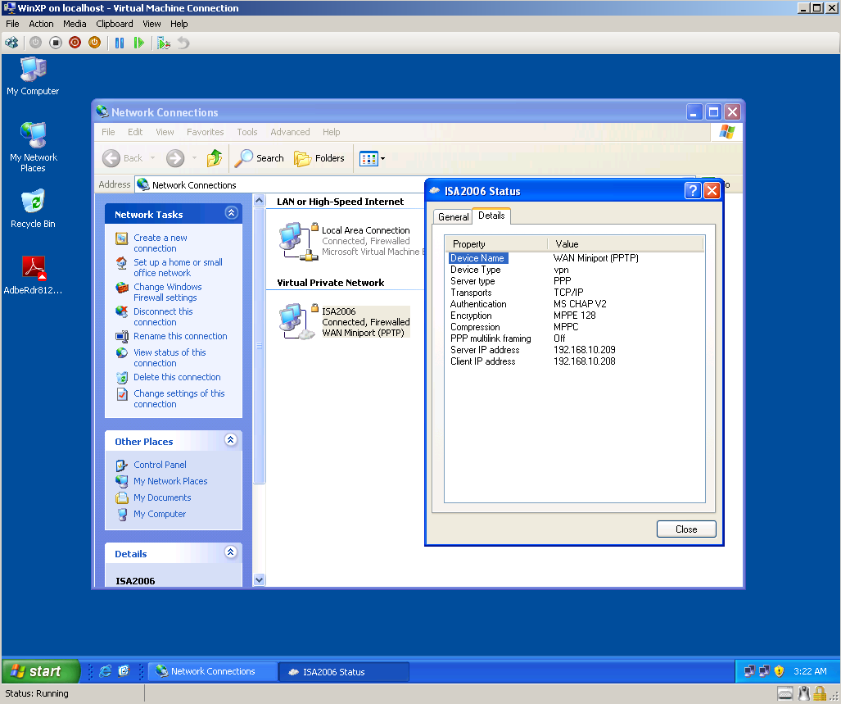Click Delete this connection link
This screenshot has width=841, height=704.
click(x=177, y=377)
